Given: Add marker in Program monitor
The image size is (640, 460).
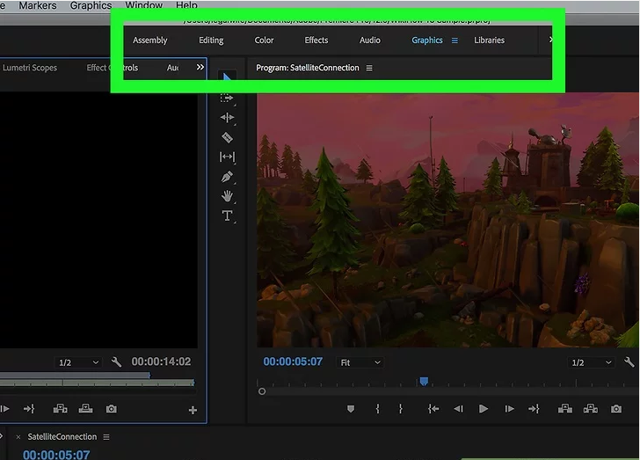Looking at the screenshot, I should click(x=351, y=409).
